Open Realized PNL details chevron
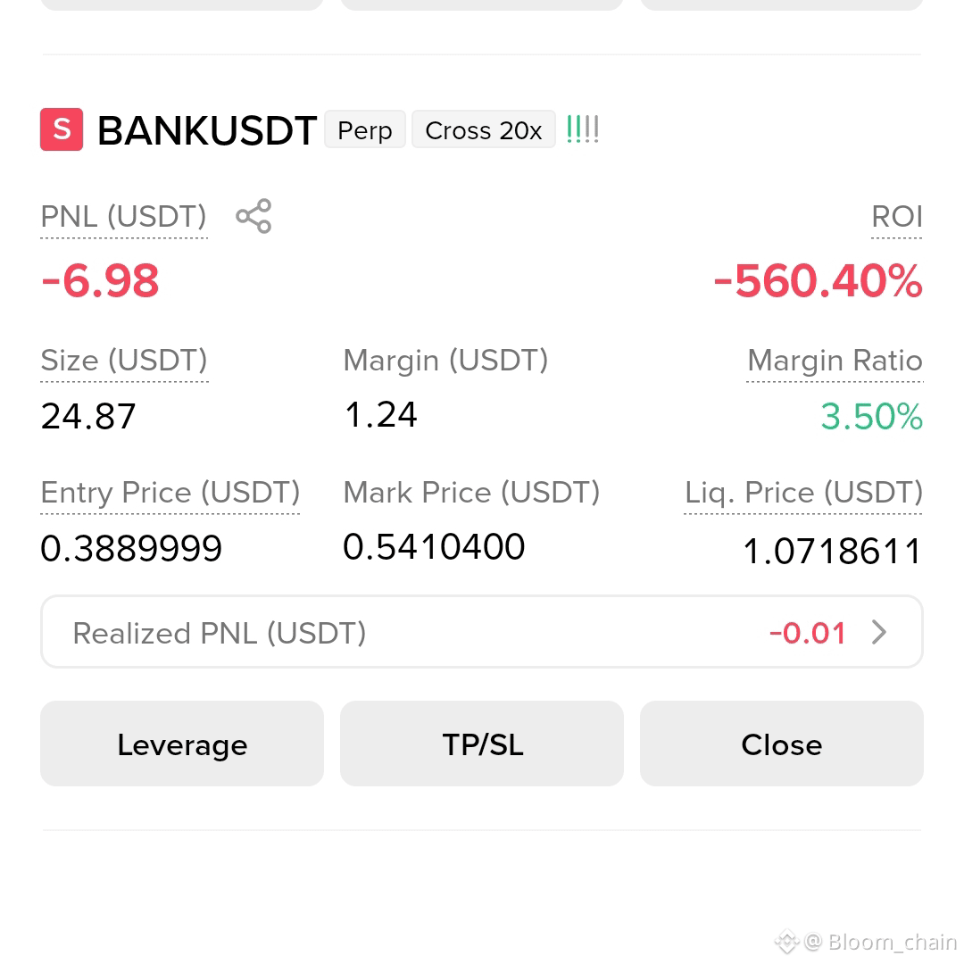The height and width of the screenshot is (964, 964). click(879, 632)
